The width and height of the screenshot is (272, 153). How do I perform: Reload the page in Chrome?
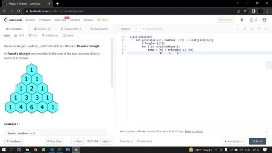click(x=18, y=11)
